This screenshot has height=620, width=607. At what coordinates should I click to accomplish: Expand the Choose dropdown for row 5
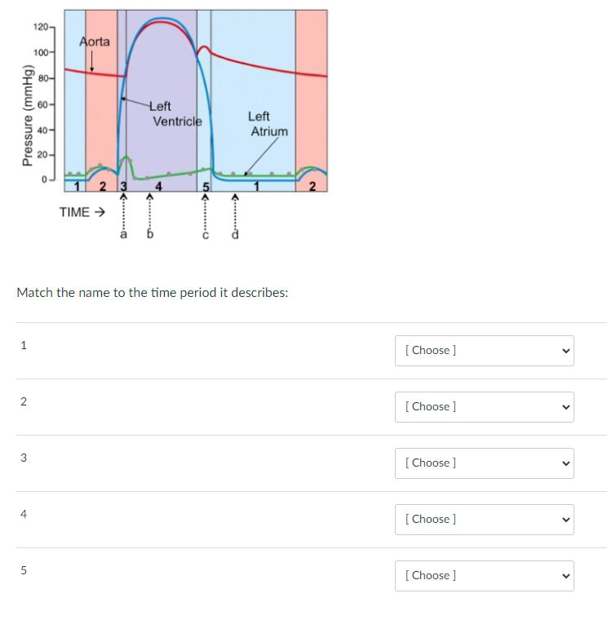pyautogui.click(x=484, y=576)
